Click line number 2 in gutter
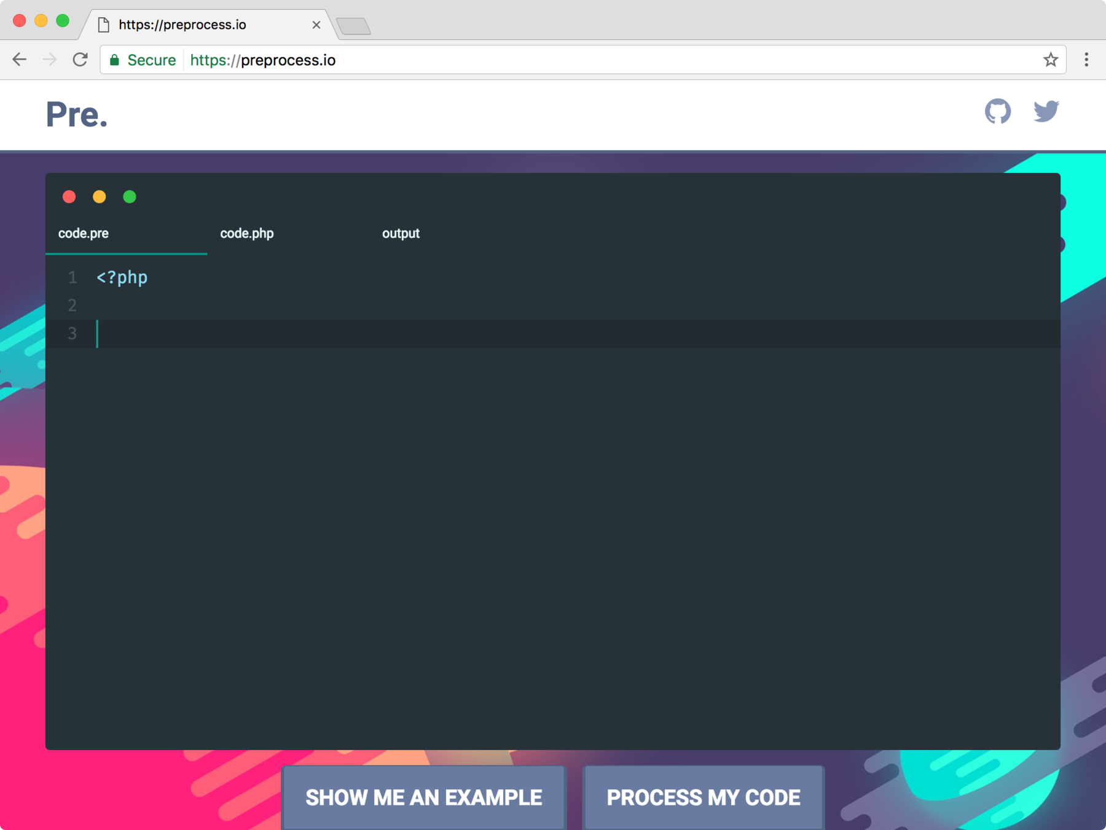 coord(73,306)
